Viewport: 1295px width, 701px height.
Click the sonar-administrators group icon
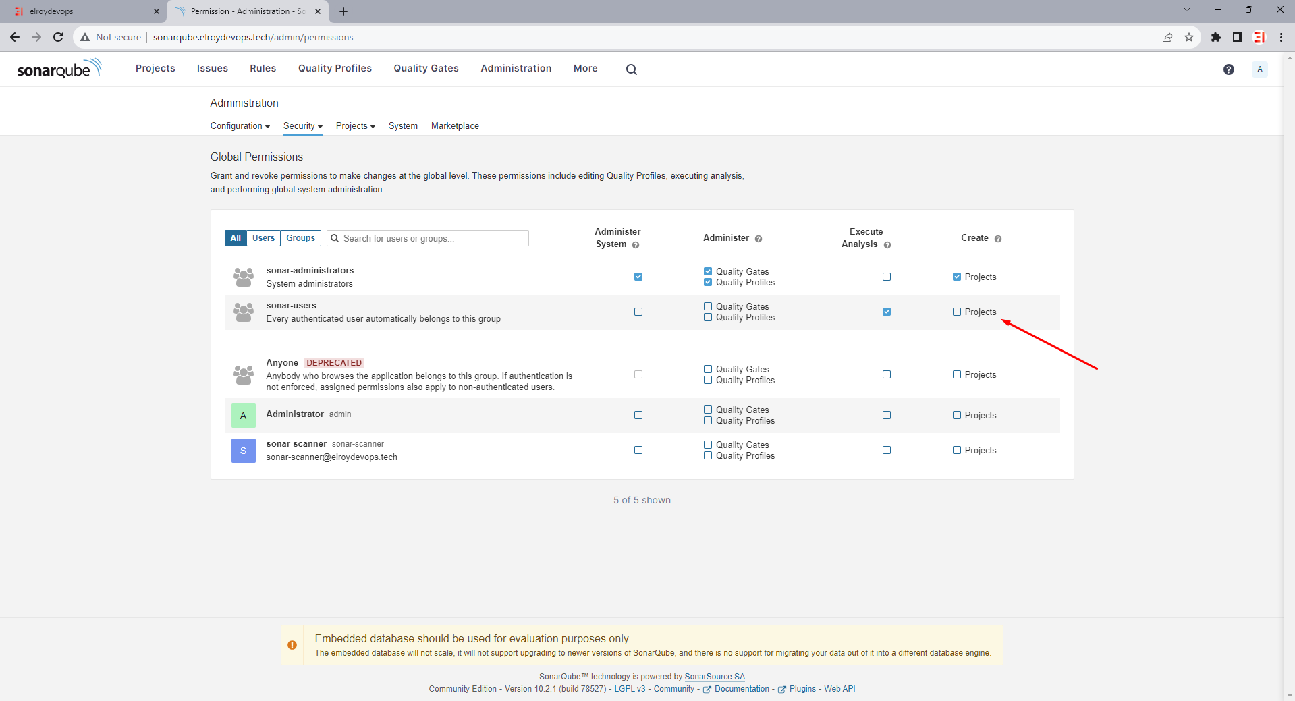point(244,277)
